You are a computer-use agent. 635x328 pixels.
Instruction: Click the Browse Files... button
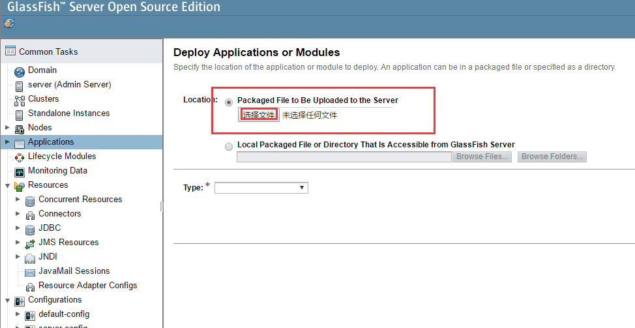(x=482, y=157)
